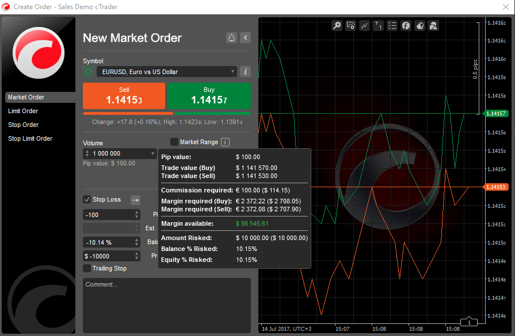Screen dimensions: 515x336
Task: Click the Volume value 1 000 000
Action: [106, 153]
